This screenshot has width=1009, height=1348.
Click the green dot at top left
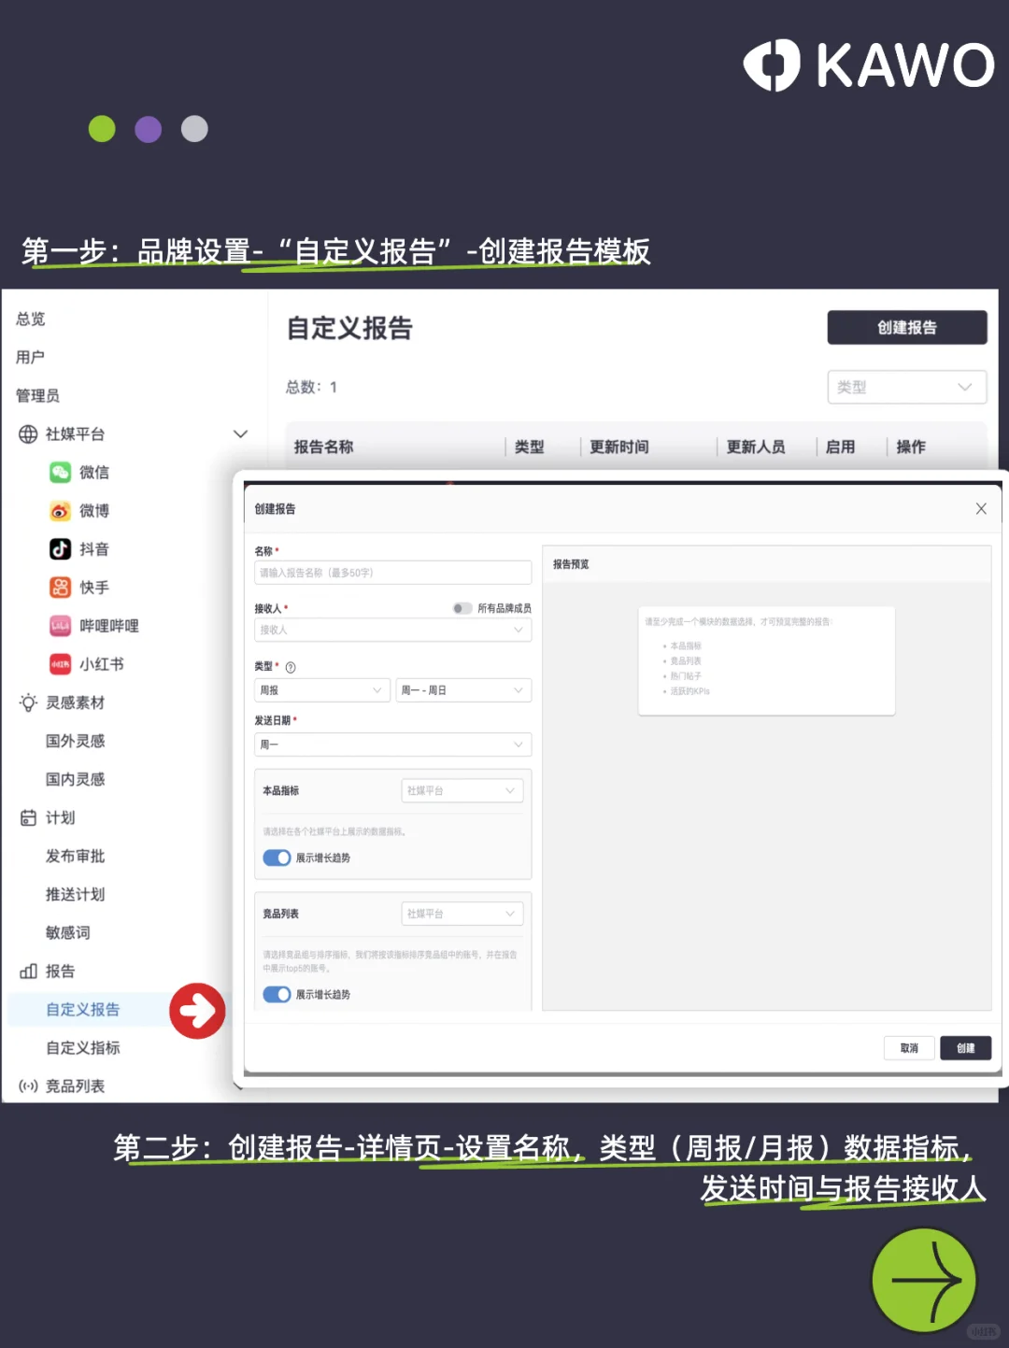tap(102, 128)
